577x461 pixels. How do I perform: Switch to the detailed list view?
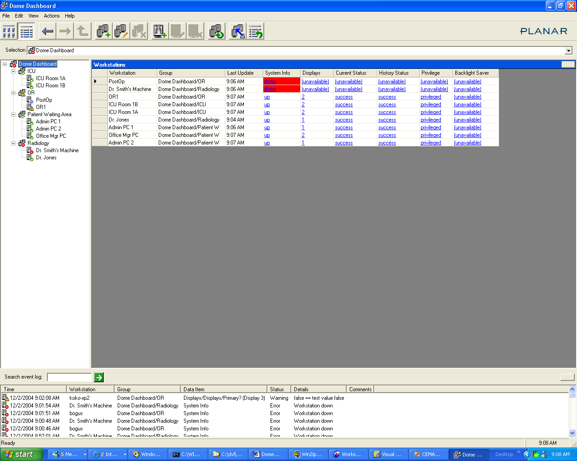(x=27, y=32)
